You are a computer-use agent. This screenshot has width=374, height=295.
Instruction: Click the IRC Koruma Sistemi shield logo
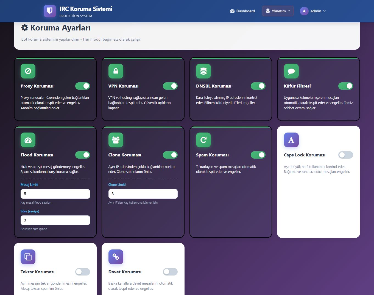pos(50,11)
